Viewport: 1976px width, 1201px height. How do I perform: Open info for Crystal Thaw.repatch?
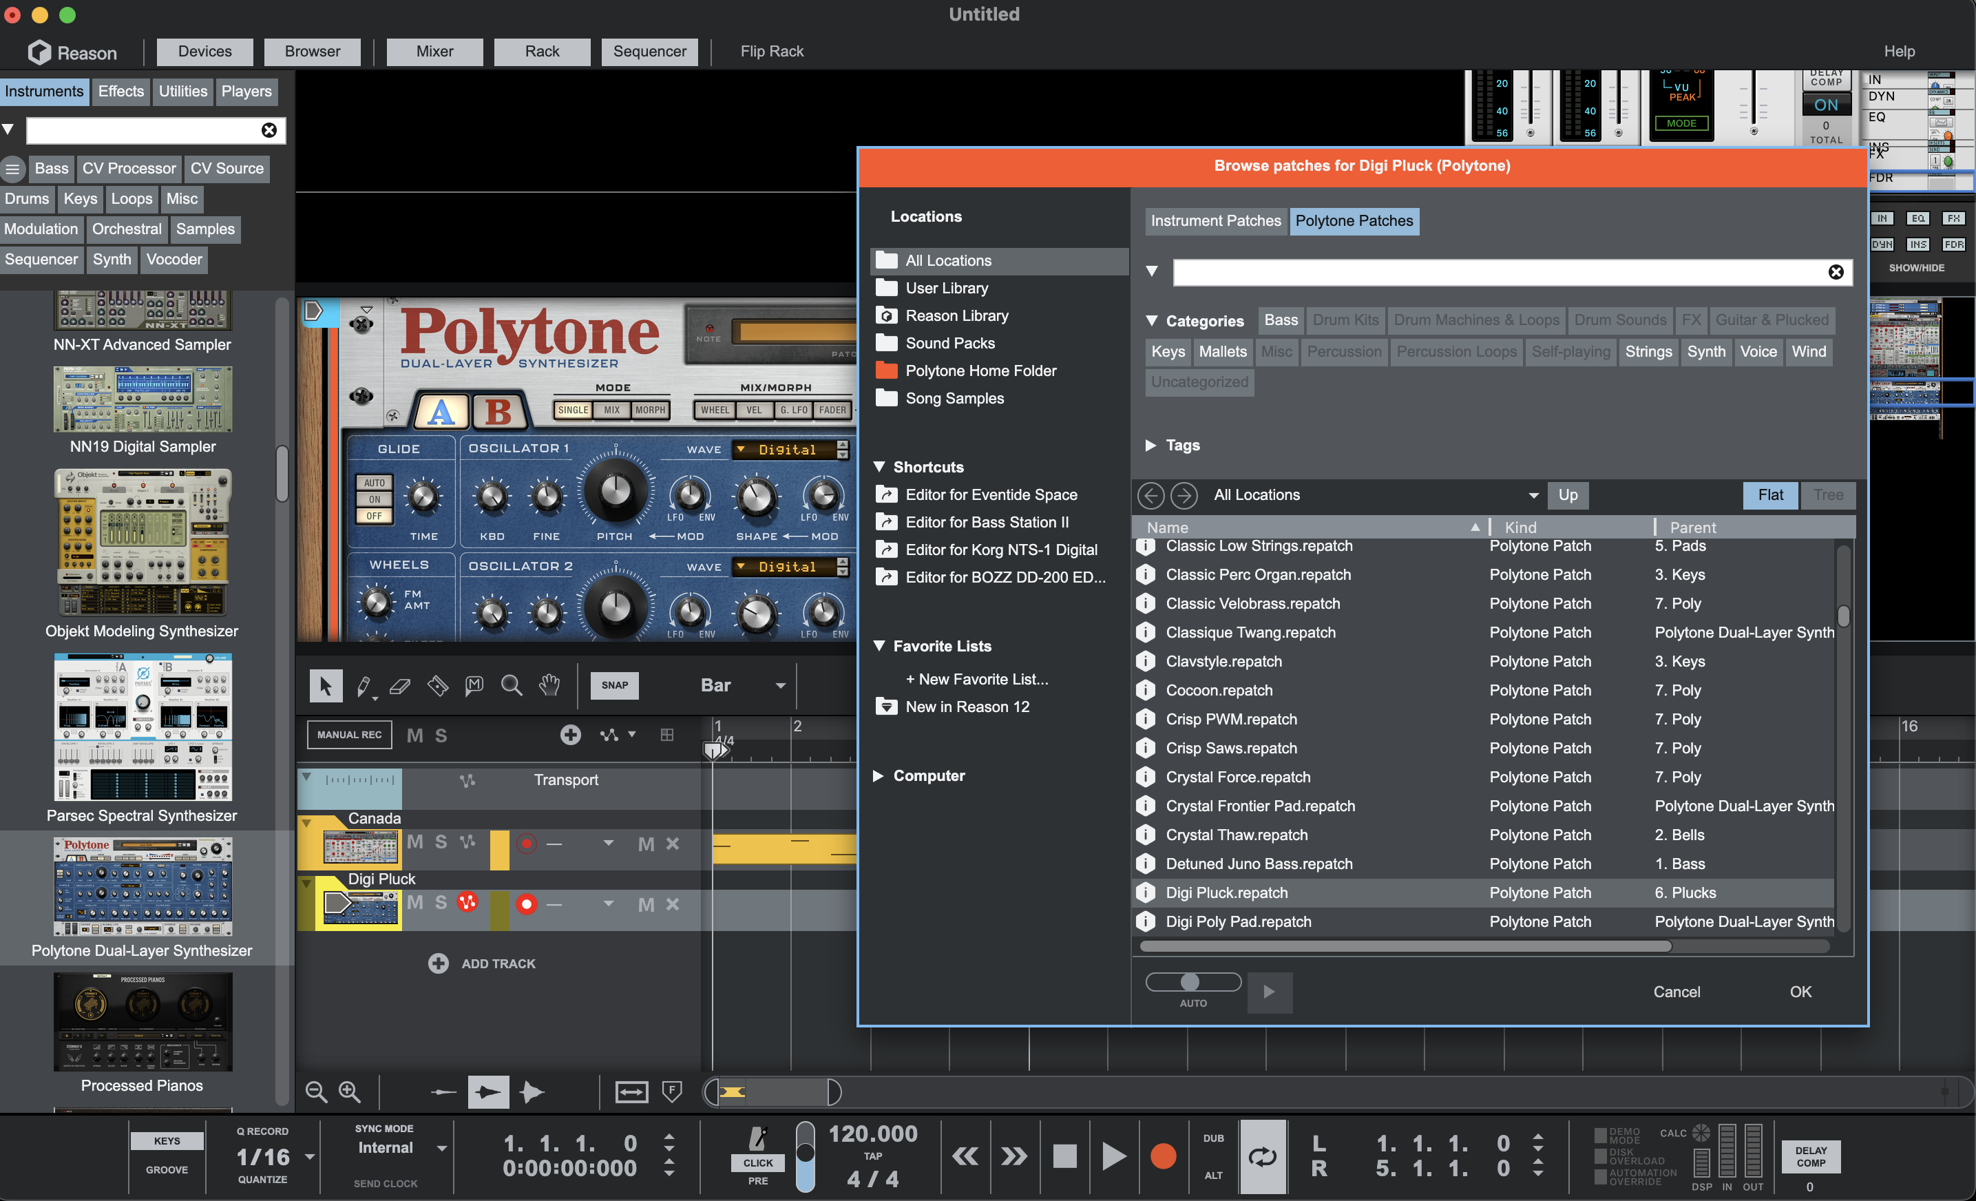pos(1145,835)
